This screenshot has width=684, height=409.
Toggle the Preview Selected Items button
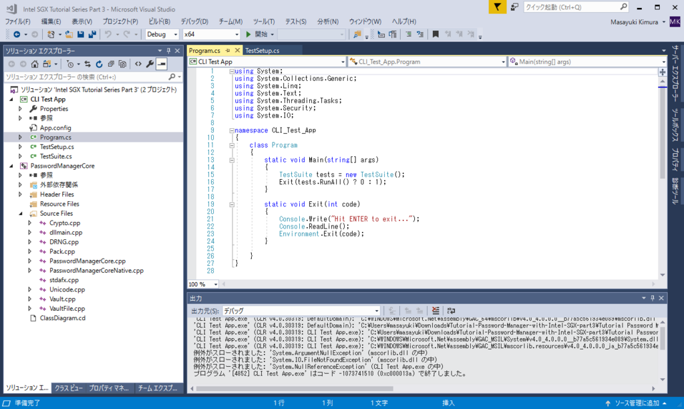tap(162, 64)
